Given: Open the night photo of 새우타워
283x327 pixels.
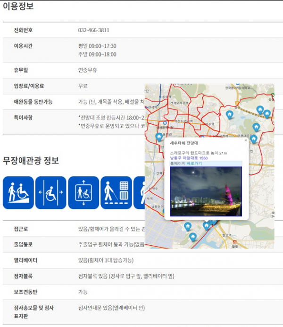Looking at the screenshot, I should (x=206, y=191).
